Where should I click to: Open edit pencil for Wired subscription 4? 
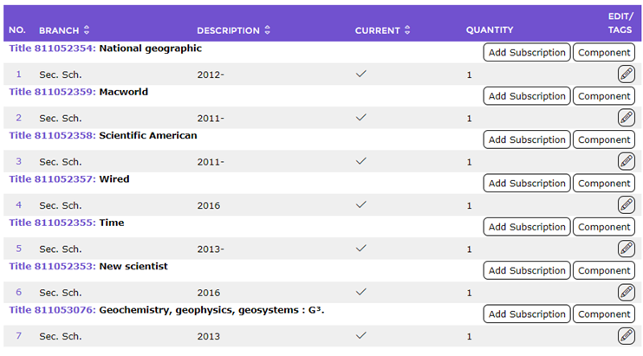[x=627, y=204]
